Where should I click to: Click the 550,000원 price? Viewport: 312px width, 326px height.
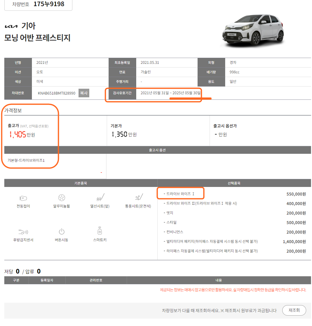click(x=296, y=194)
